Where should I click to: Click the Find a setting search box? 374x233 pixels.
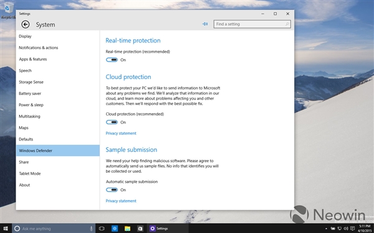click(252, 24)
